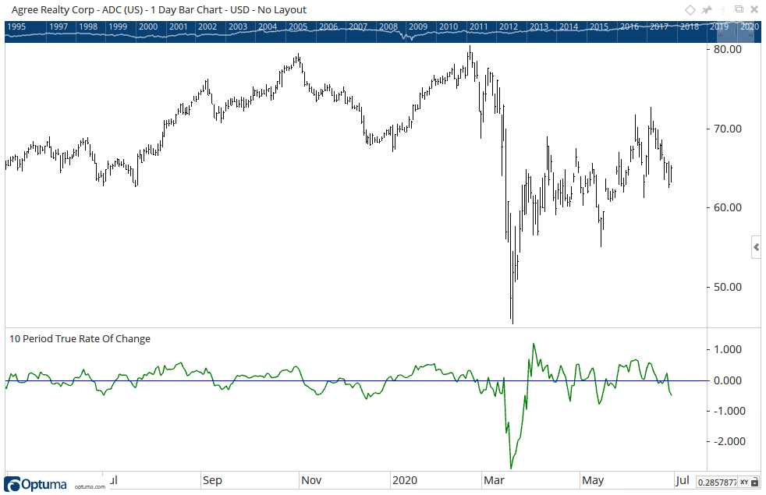
Task: Jump to 2004 in the overview timeline
Action: [268, 27]
